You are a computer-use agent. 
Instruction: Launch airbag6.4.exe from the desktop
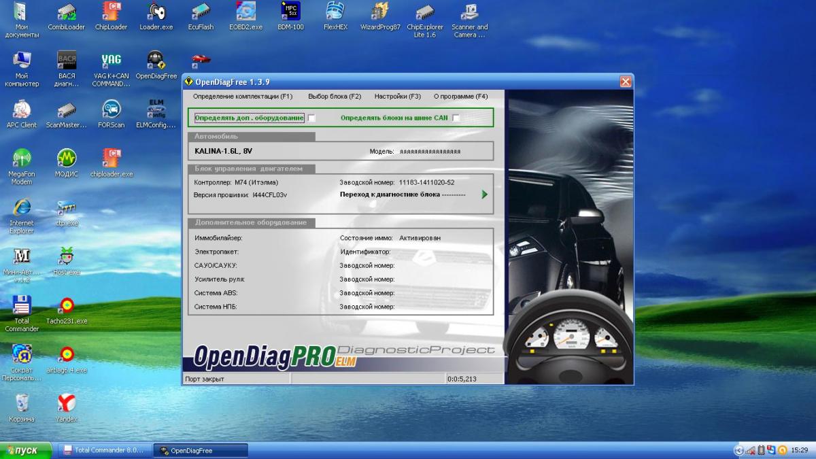67,360
